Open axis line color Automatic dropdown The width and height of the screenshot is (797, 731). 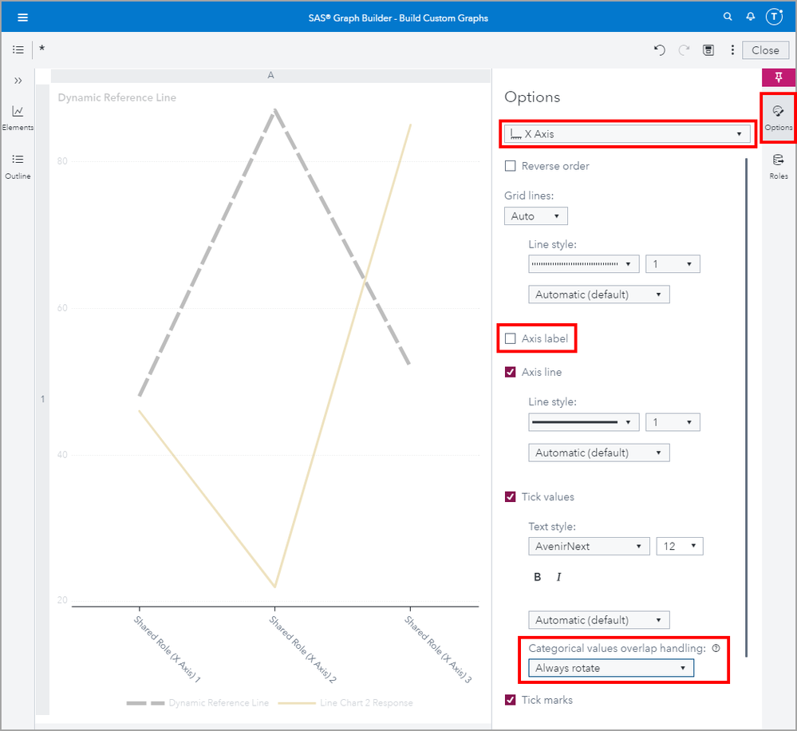pos(599,452)
